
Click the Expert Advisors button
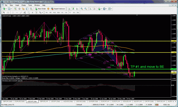tap(58, 9)
